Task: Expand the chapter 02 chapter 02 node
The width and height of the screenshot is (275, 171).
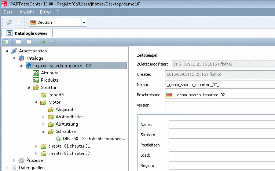Action: pos(36,153)
